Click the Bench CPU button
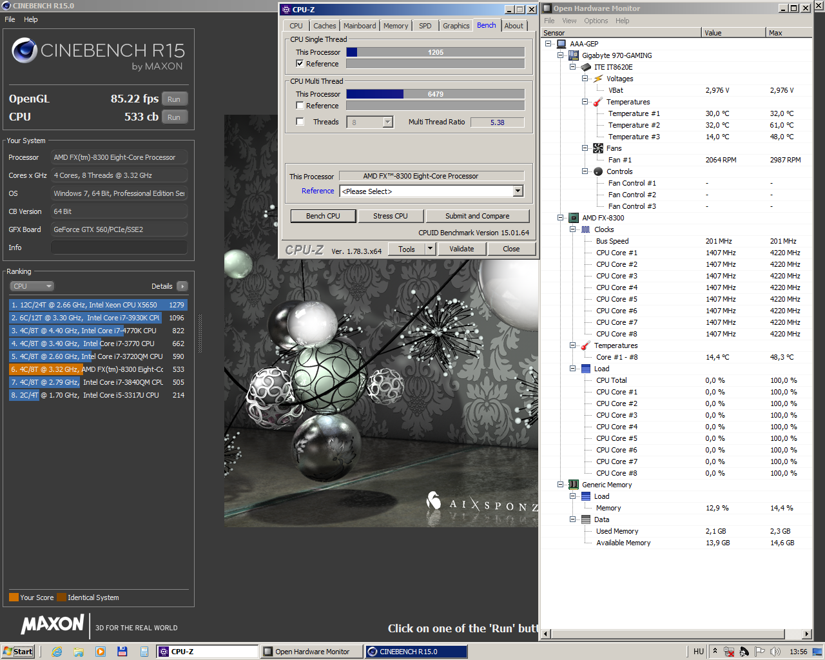 point(324,216)
